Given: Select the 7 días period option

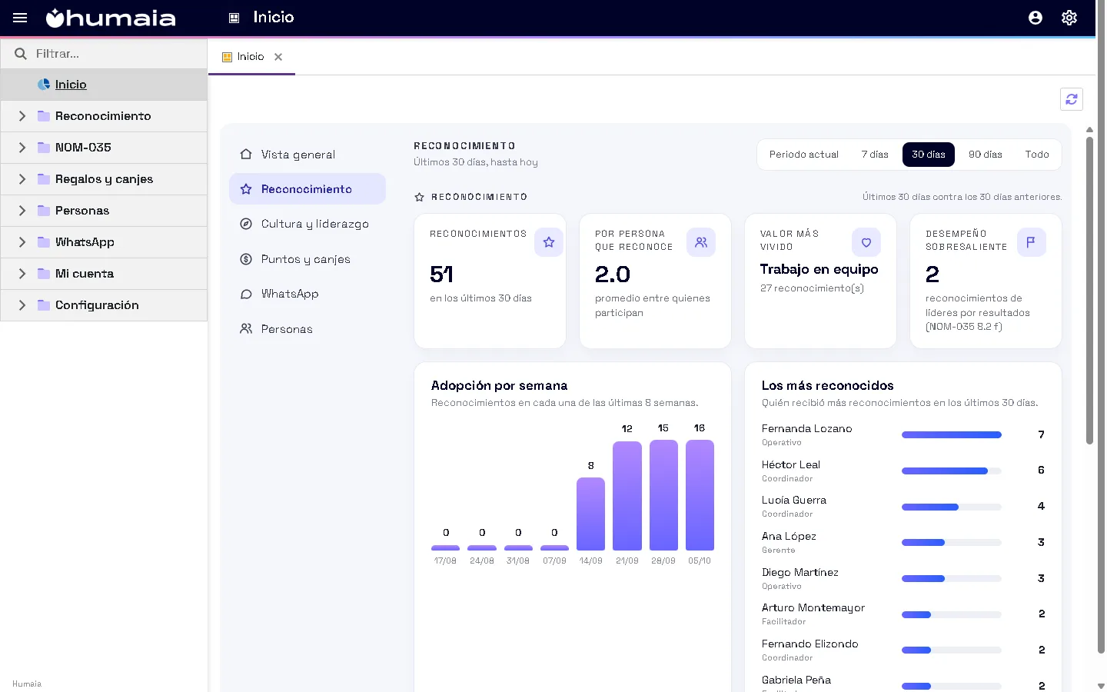Looking at the screenshot, I should tap(875, 155).
